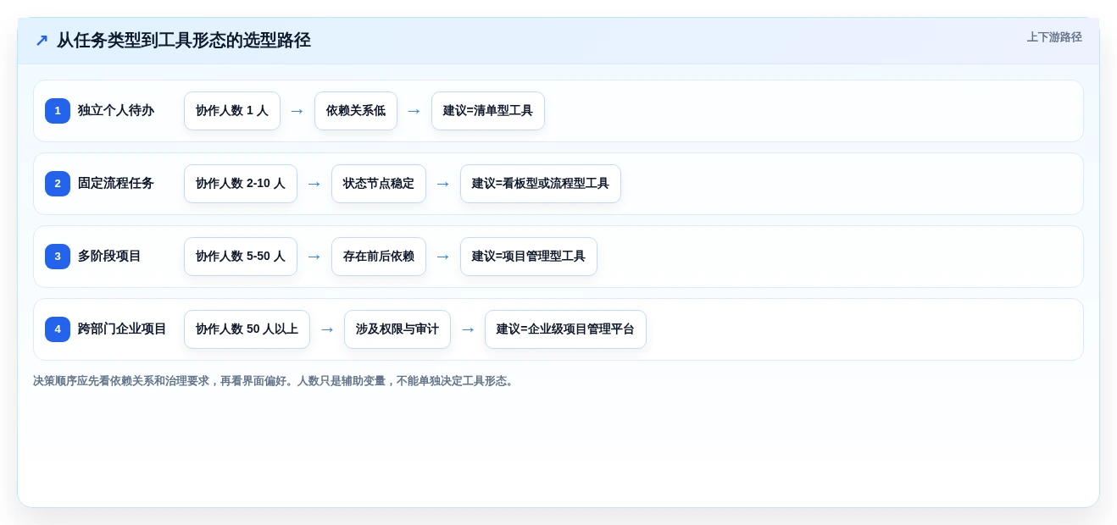Select step badge number 3
The height and width of the screenshot is (525, 1117).
click(x=58, y=257)
